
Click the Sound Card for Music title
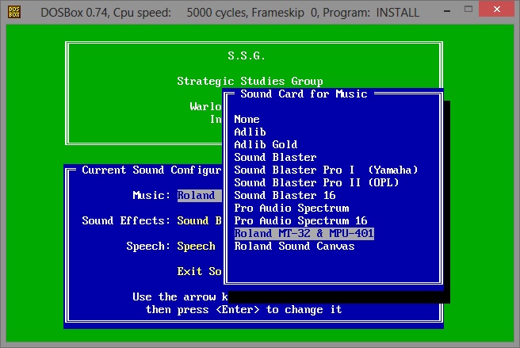pos(304,94)
